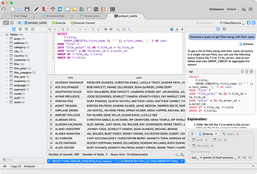
Task: Click the cloud sync icon near Workspace
Action: [244, 9]
